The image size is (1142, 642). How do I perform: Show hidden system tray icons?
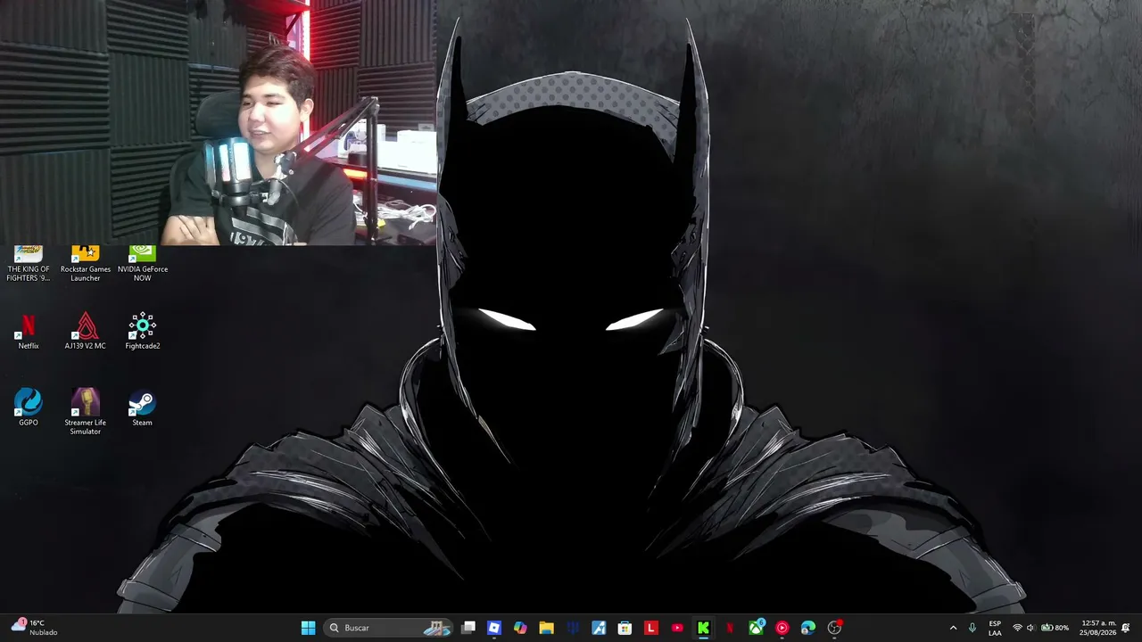pyautogui.click(x=953, y=628)
